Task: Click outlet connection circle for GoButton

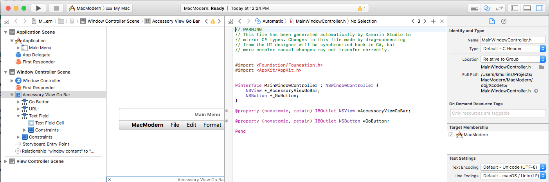Action: (x=227, y=121)
